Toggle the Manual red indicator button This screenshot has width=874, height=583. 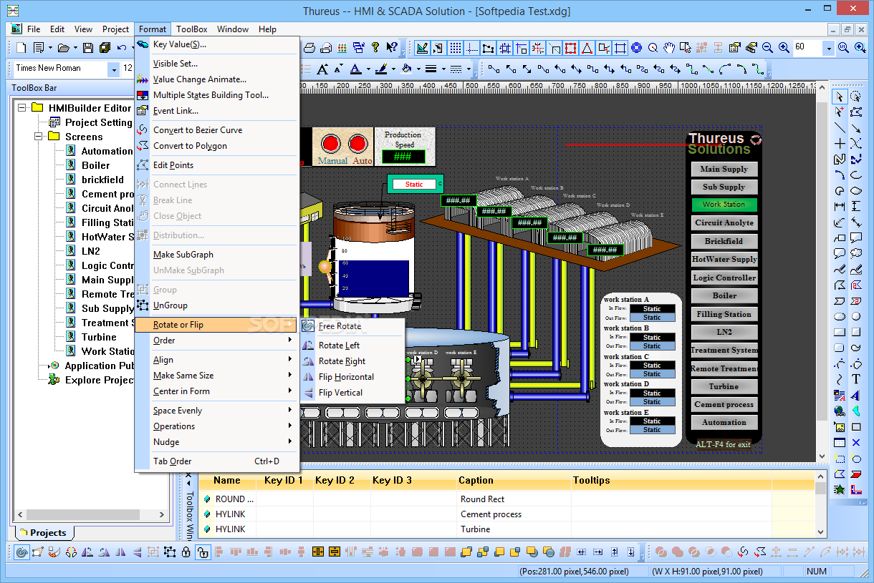click(x=330, y=144)
